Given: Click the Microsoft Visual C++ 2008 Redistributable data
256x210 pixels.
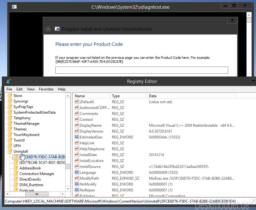Looking at the screenshot, I should [191, 125].
